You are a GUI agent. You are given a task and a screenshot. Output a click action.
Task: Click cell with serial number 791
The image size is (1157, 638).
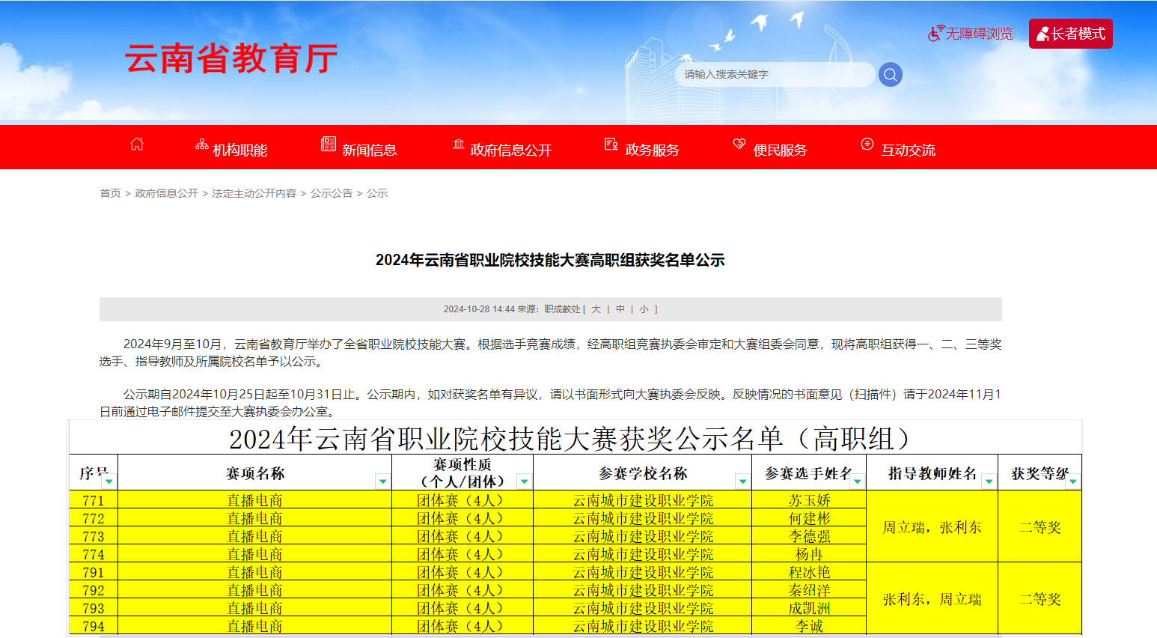click(x=94, y=572)
